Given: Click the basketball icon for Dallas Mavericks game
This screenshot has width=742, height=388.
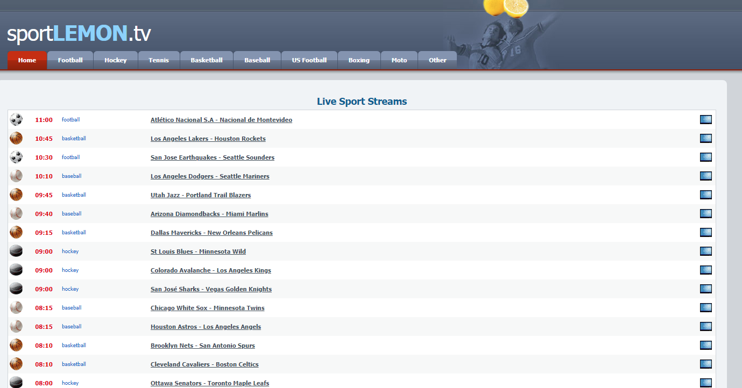Looking at the screenshot, I should pos(16,232).
